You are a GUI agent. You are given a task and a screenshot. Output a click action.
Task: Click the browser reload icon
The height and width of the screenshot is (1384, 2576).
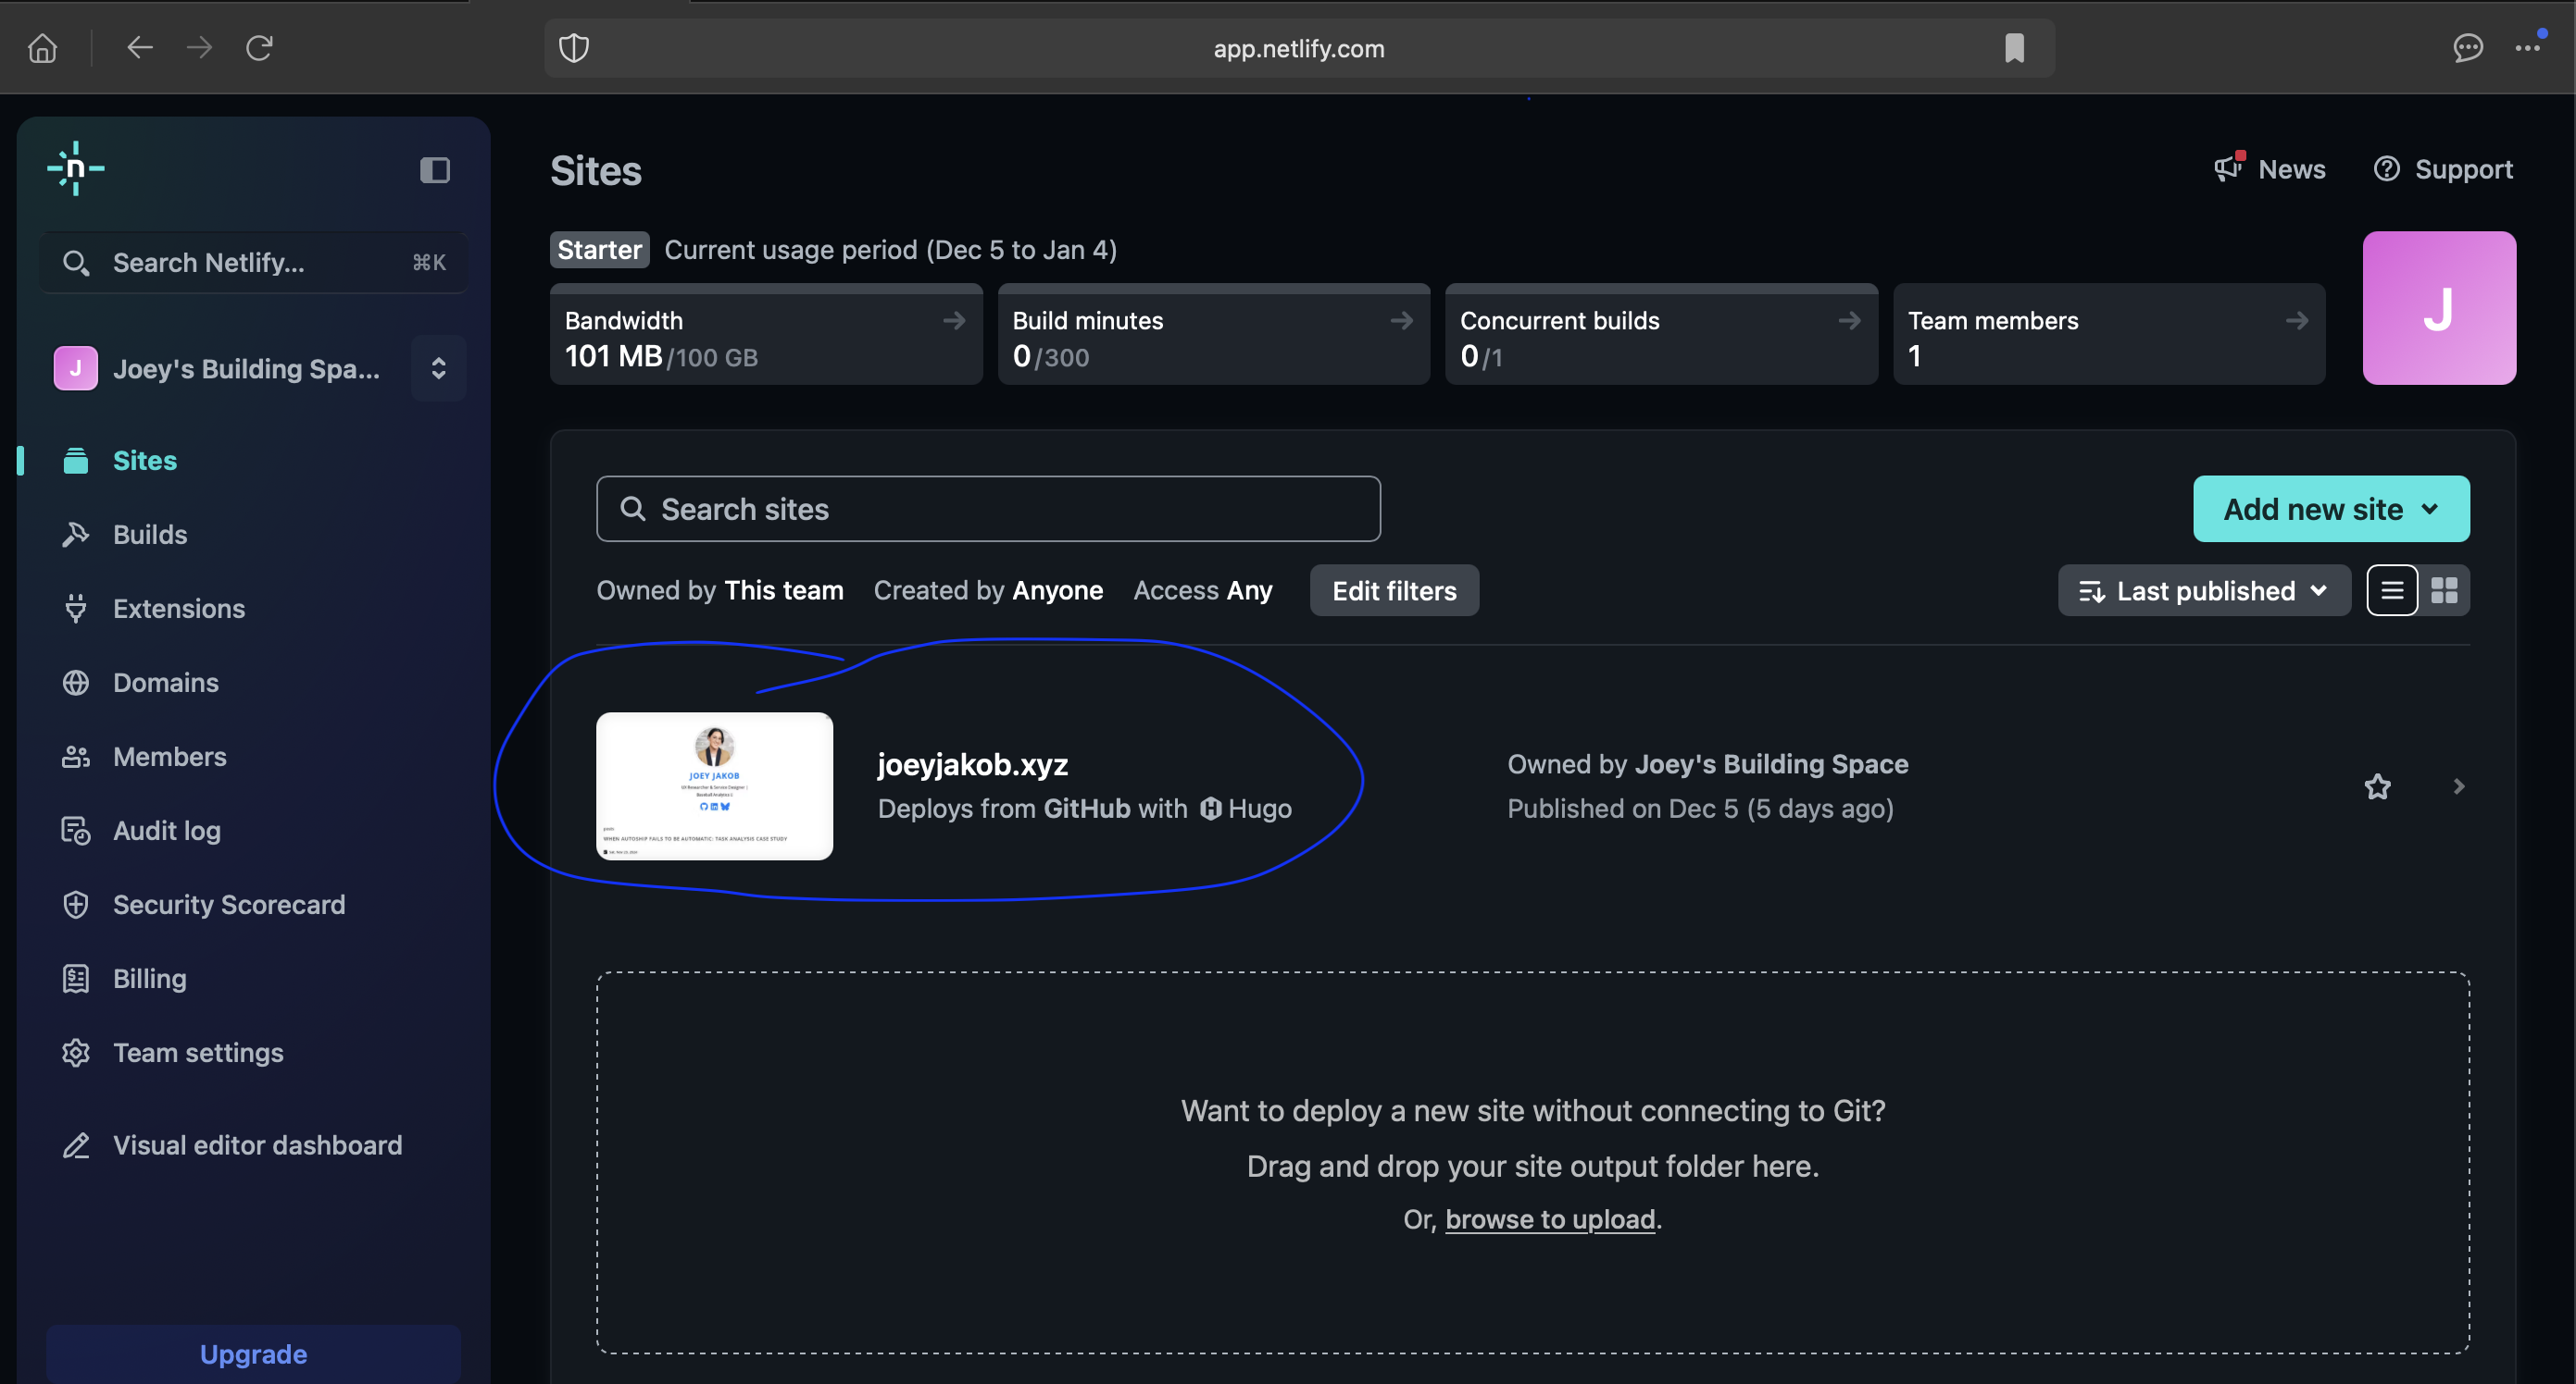click(259, 48)
